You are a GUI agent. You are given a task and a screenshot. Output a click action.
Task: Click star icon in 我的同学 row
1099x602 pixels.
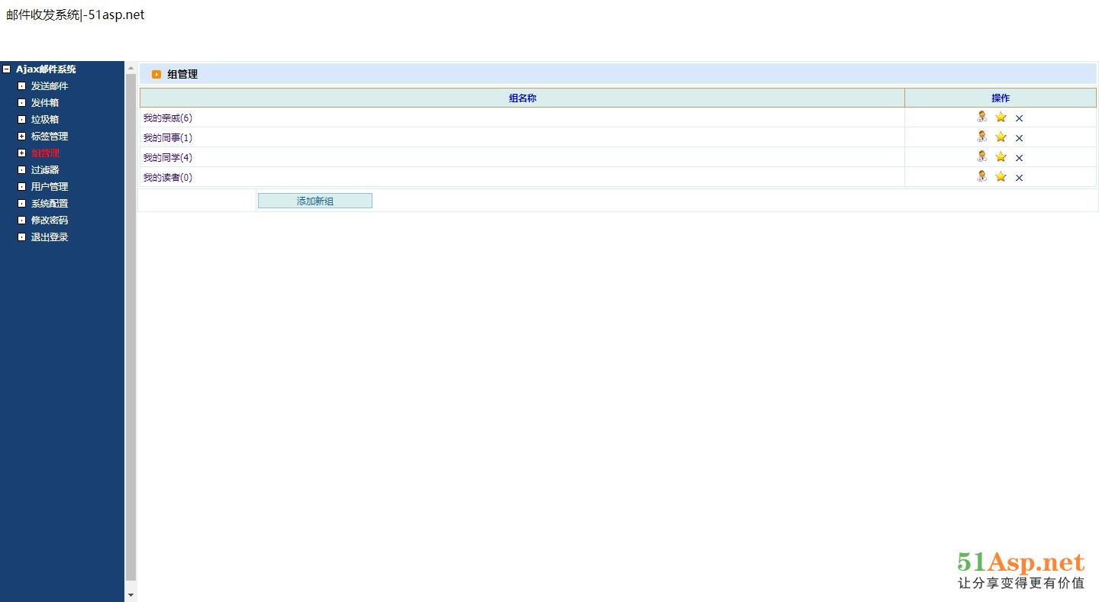(1001, 156)
